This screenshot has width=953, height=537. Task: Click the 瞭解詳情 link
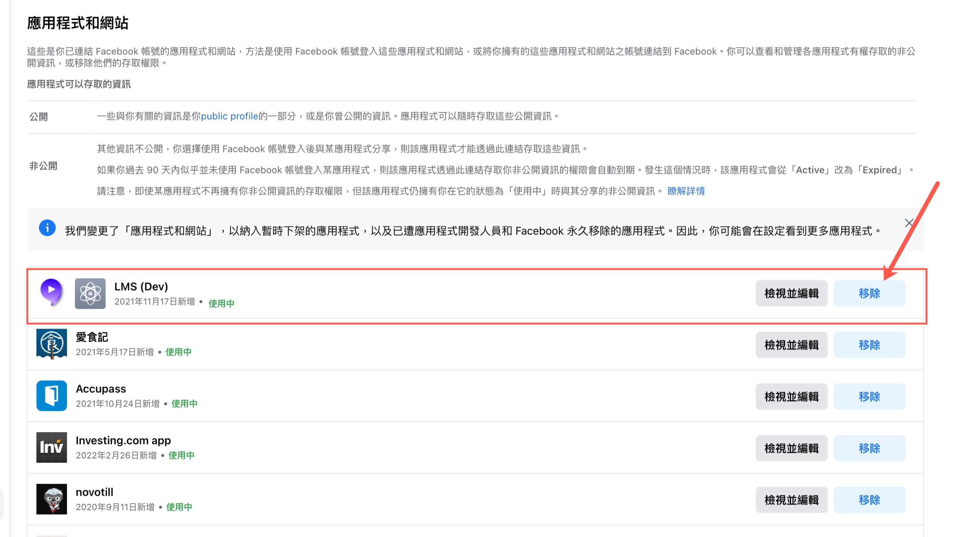686,191
